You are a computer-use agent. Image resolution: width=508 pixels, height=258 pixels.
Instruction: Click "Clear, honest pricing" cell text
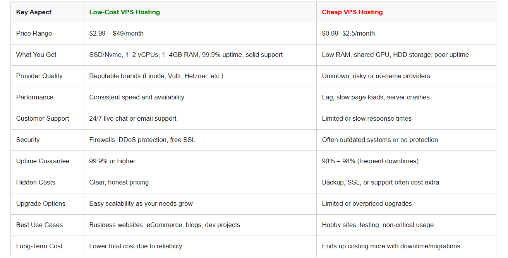119,182
